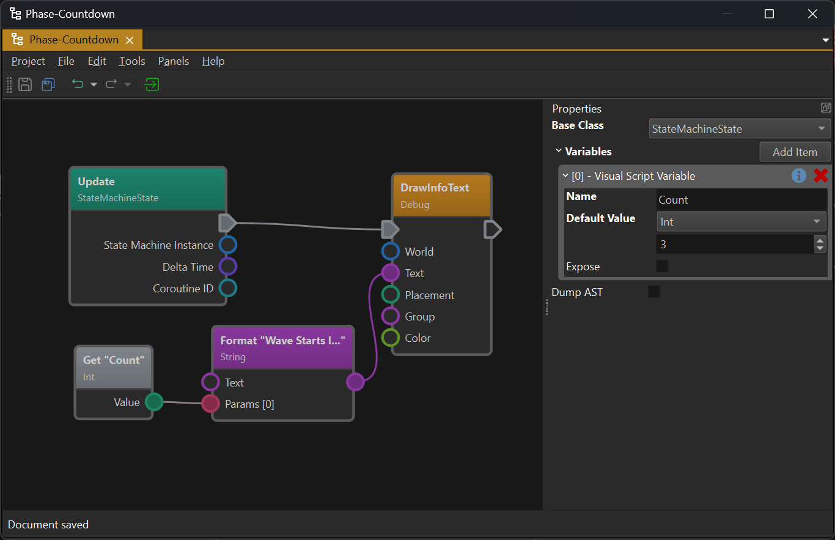Delete variable with the red X icon
Image resolution: width=835 pixels, height=540 pixels.
821,176
